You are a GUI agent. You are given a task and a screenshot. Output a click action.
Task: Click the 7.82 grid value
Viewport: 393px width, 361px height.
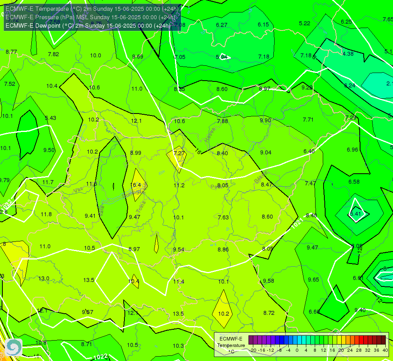[53, 54]
